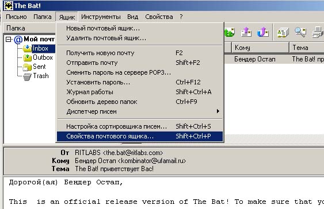The width and height of the screenshot is (324, 209).
Task: Choose Новый почтовый ящик…
Action: click(x=140, y=28)
